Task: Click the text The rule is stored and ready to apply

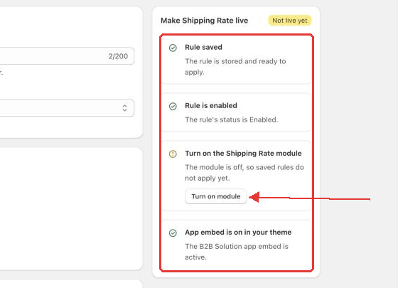Action: 235,67
